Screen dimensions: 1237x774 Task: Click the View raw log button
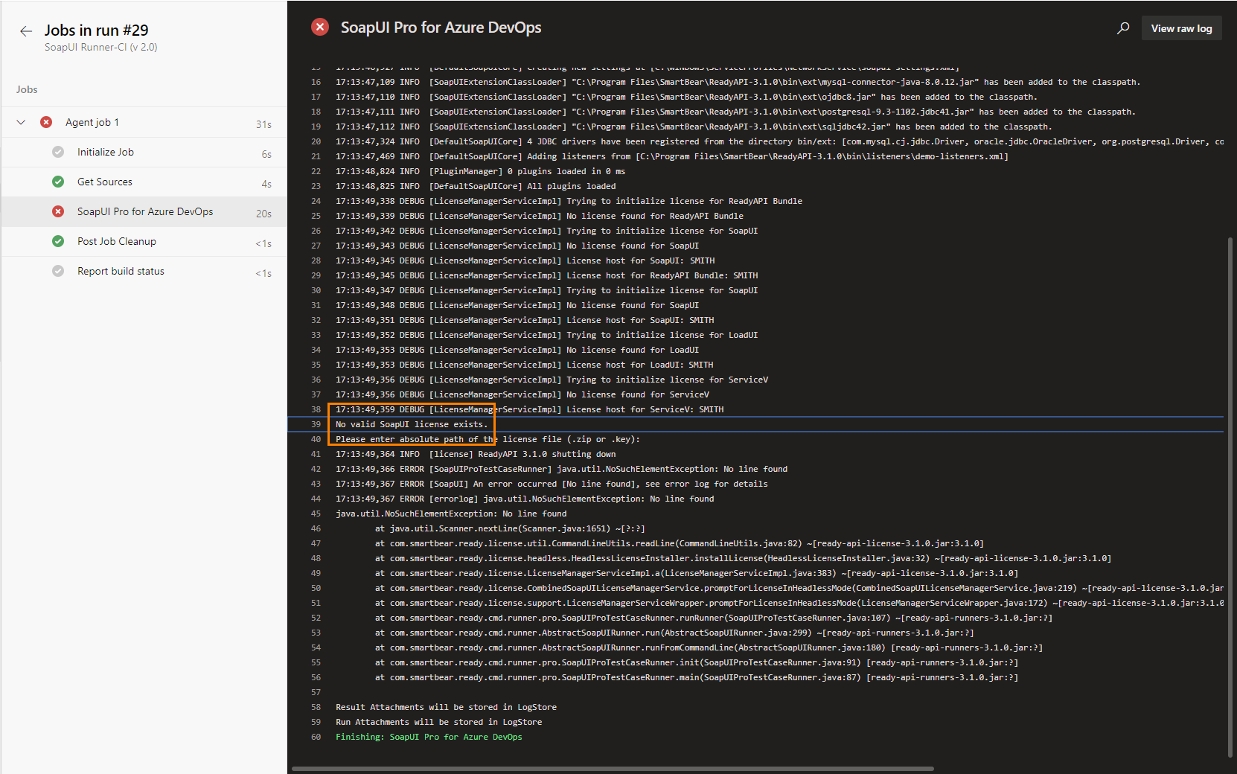click(x=1181, y=28)
